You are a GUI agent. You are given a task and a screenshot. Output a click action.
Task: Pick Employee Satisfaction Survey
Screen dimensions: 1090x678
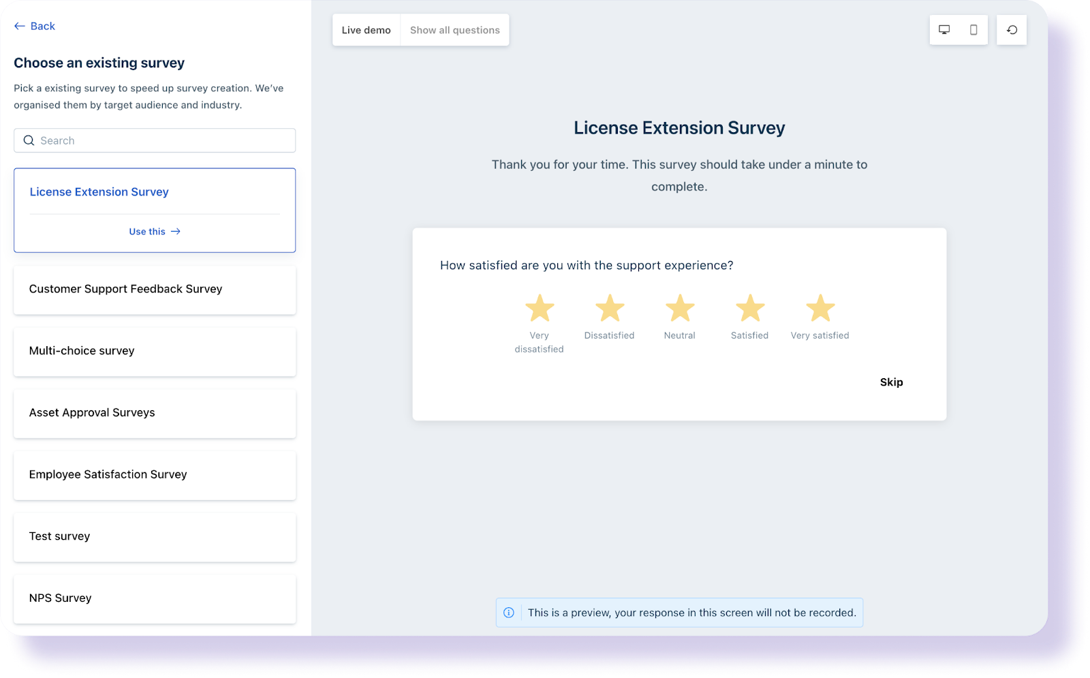(155, 475)
